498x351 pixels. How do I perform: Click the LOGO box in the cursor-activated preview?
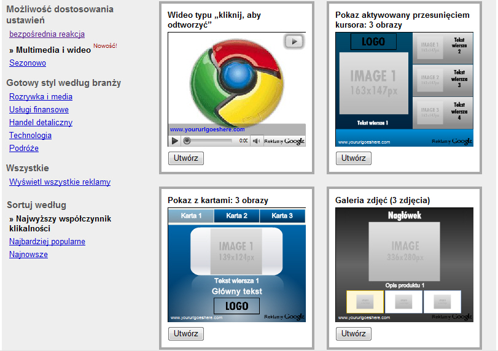(x=373, y=42)
